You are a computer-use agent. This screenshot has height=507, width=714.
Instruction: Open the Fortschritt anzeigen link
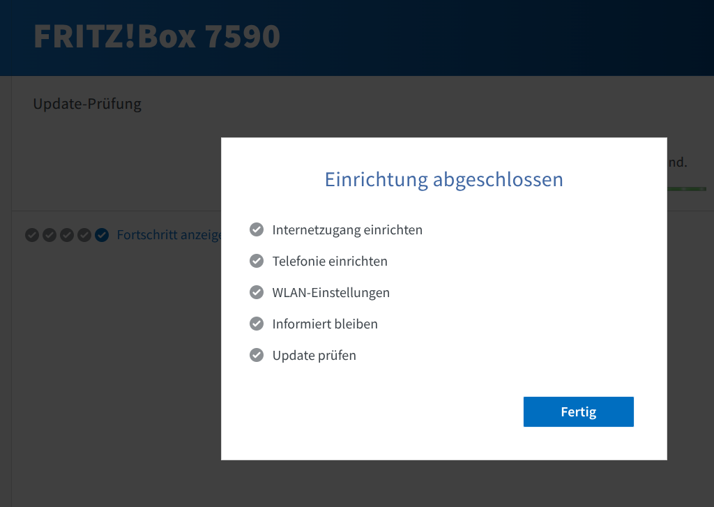pos(169,235)
